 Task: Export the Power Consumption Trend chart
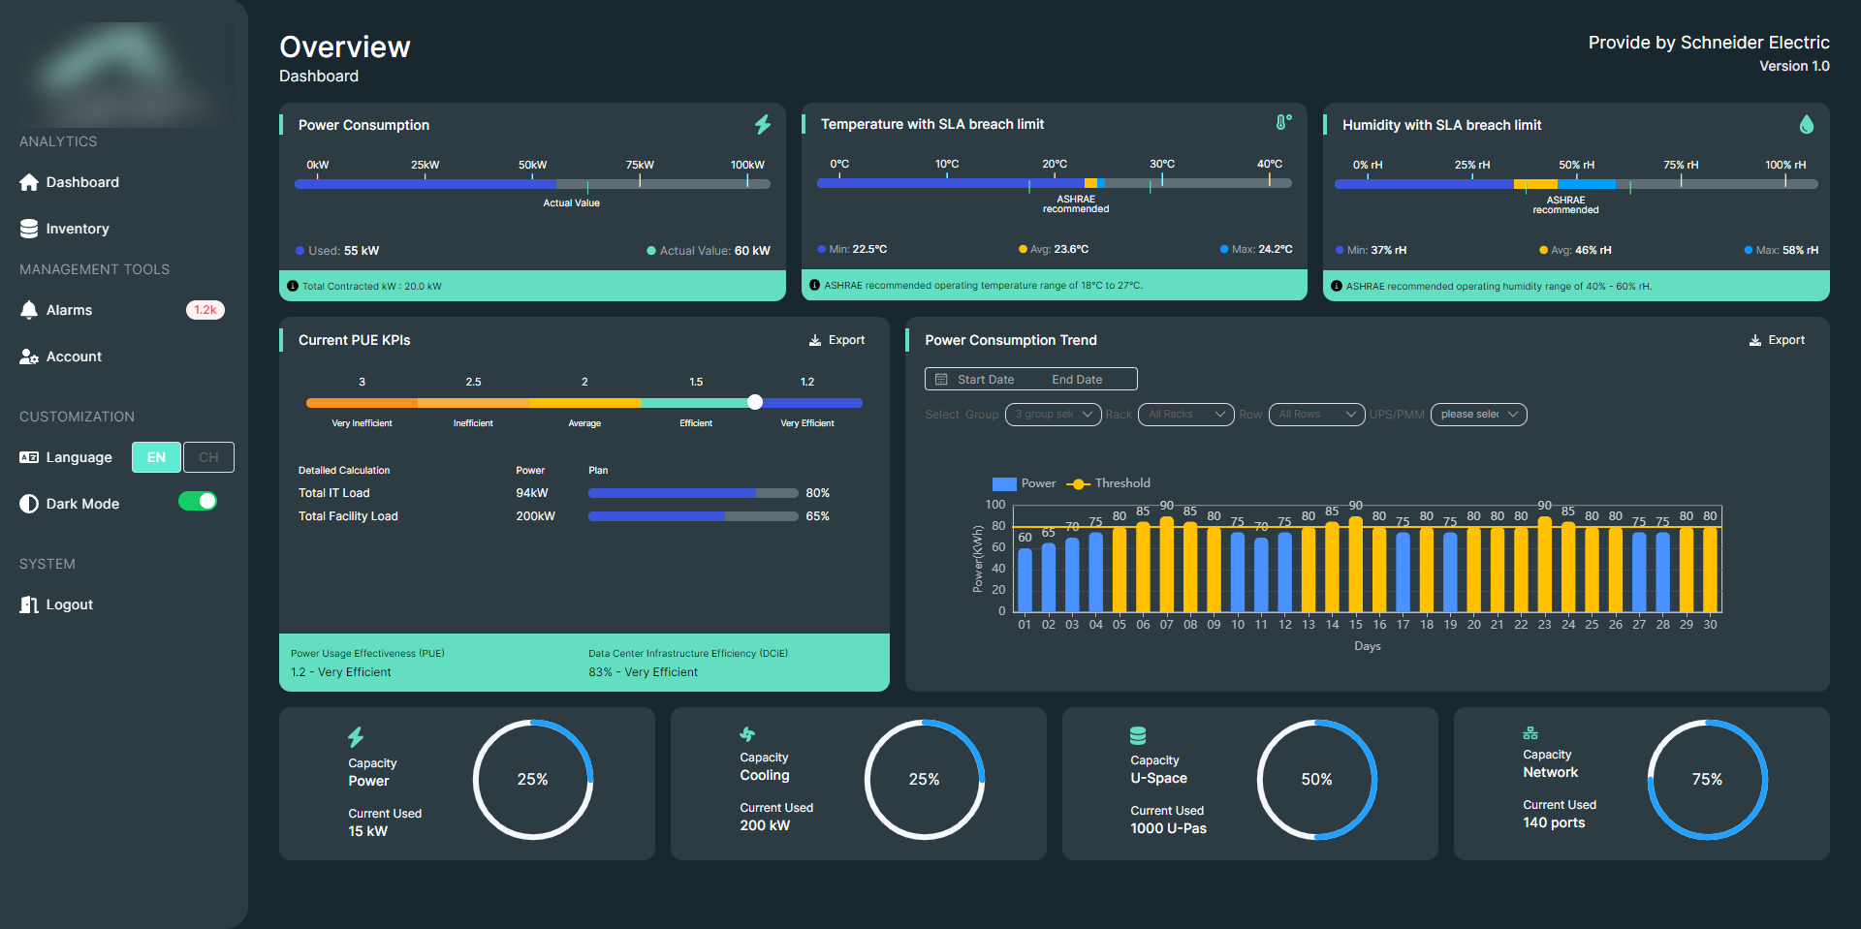[x=1777, y=340]
